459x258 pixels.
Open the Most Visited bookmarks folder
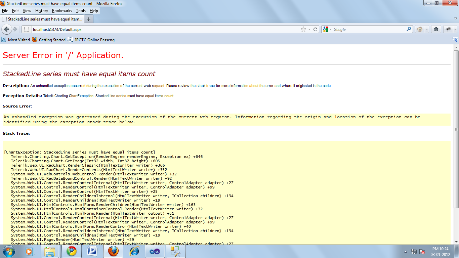[16, 40]
